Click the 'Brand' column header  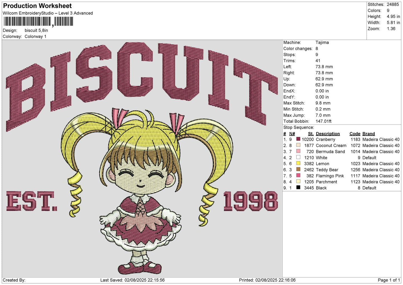point(368,134)
